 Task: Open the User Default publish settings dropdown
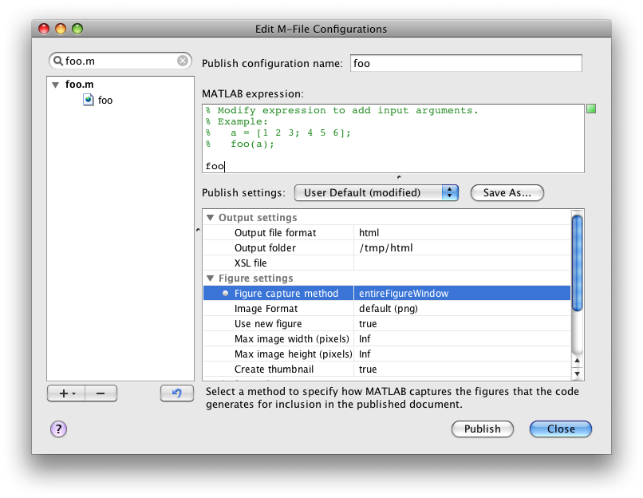376,192
